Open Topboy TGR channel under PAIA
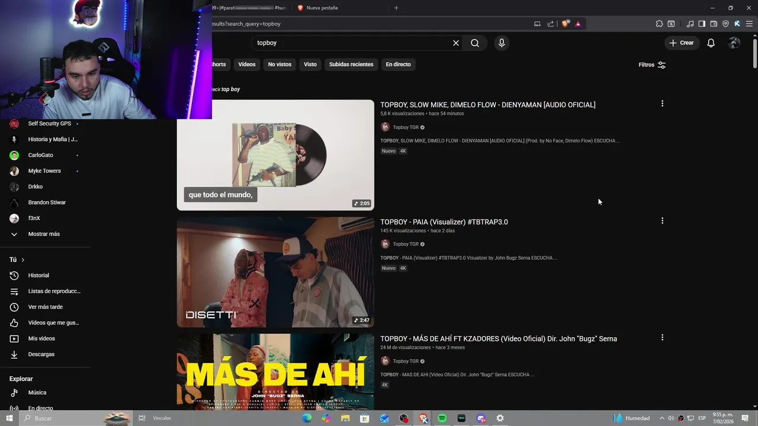This screenshot has width=758, height=426. [406, 244]
